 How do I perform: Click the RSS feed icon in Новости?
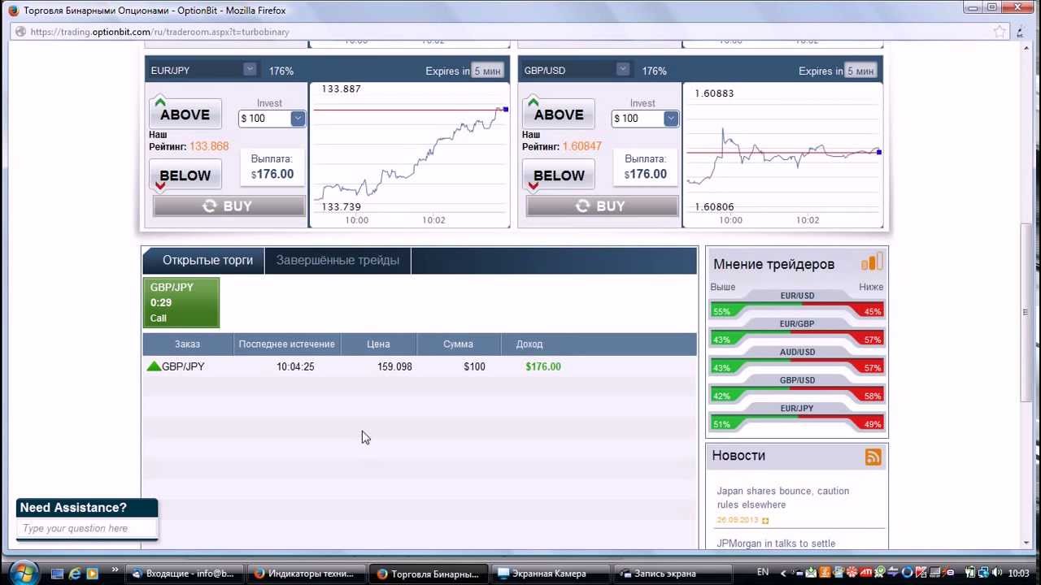click(873, 457)
